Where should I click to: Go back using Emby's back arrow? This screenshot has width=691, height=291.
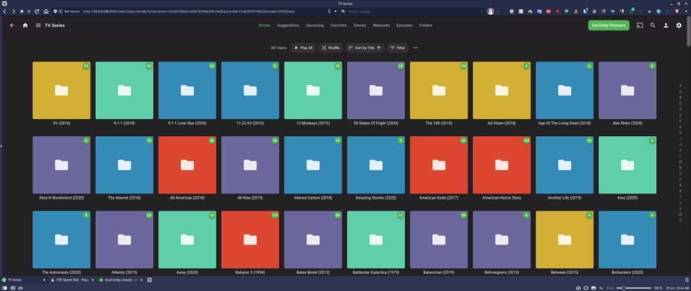tap(12, 25)
